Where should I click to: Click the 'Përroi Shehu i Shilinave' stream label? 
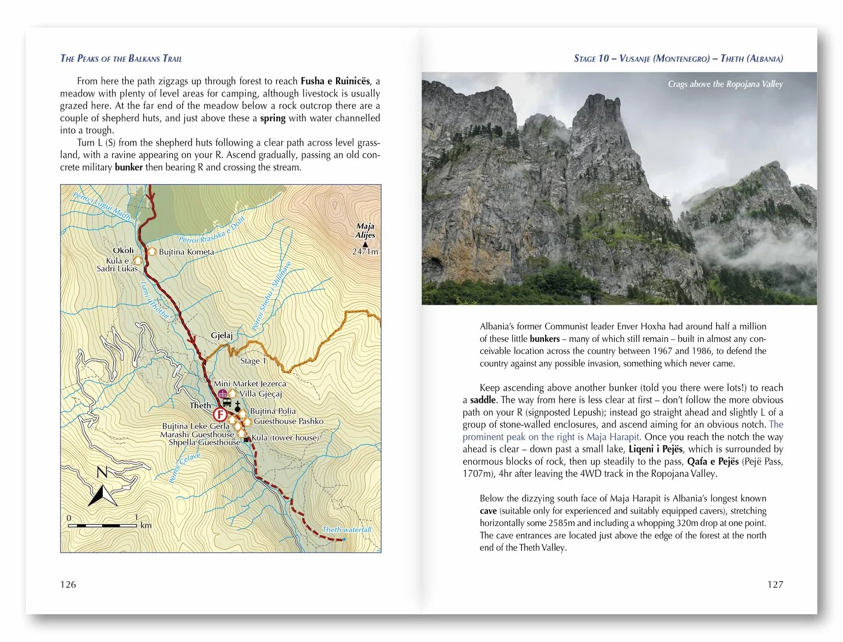point(271,297)
